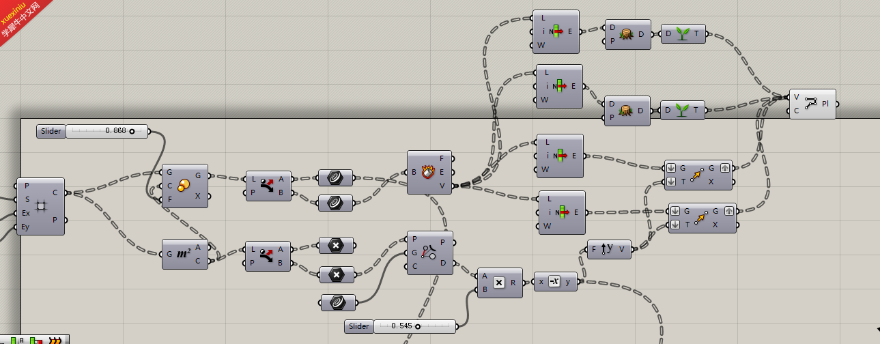Click the topmost green seedling component icon
This screenshot has height=344, width=880.
(x=683, y=33)
